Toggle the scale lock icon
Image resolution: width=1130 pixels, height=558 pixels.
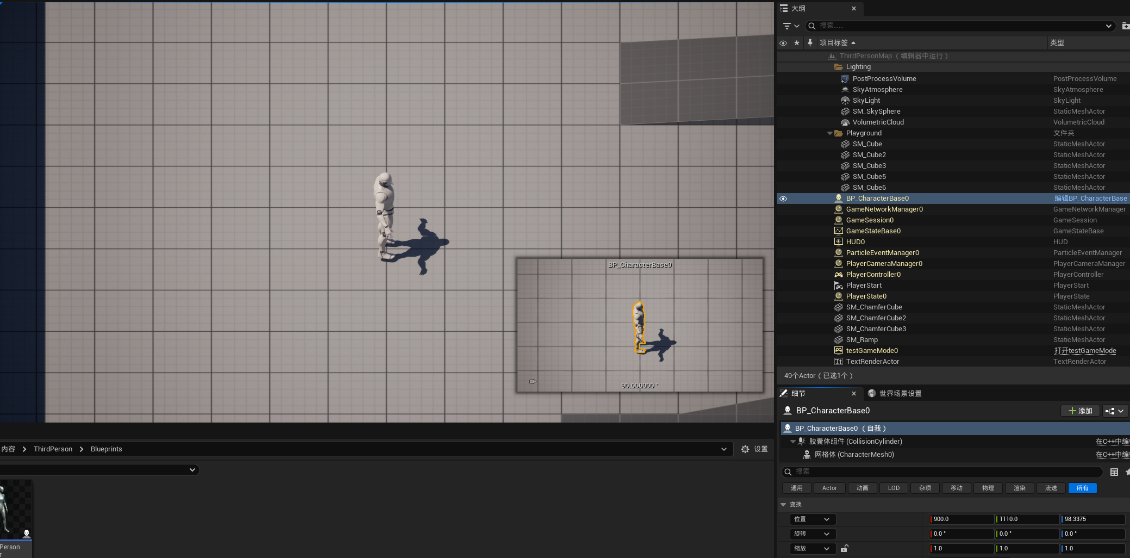click(x=844, y=548)
